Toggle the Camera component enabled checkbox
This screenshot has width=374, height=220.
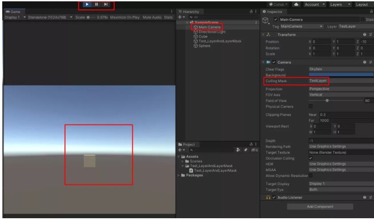tap(274, 62)
